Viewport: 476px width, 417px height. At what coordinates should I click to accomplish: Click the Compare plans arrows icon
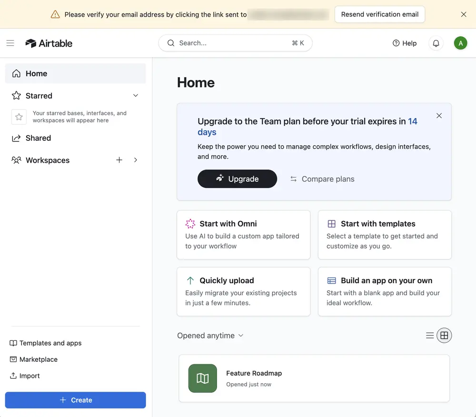293,179
